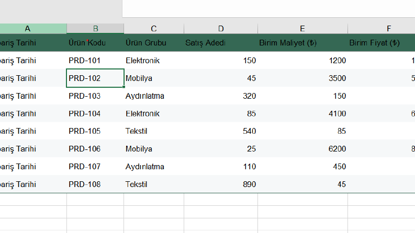Click the 'Satış Adedi' header cell
The height and width of the screenshot is (233, 415).
pyautogui.click(x=221, y=42)
